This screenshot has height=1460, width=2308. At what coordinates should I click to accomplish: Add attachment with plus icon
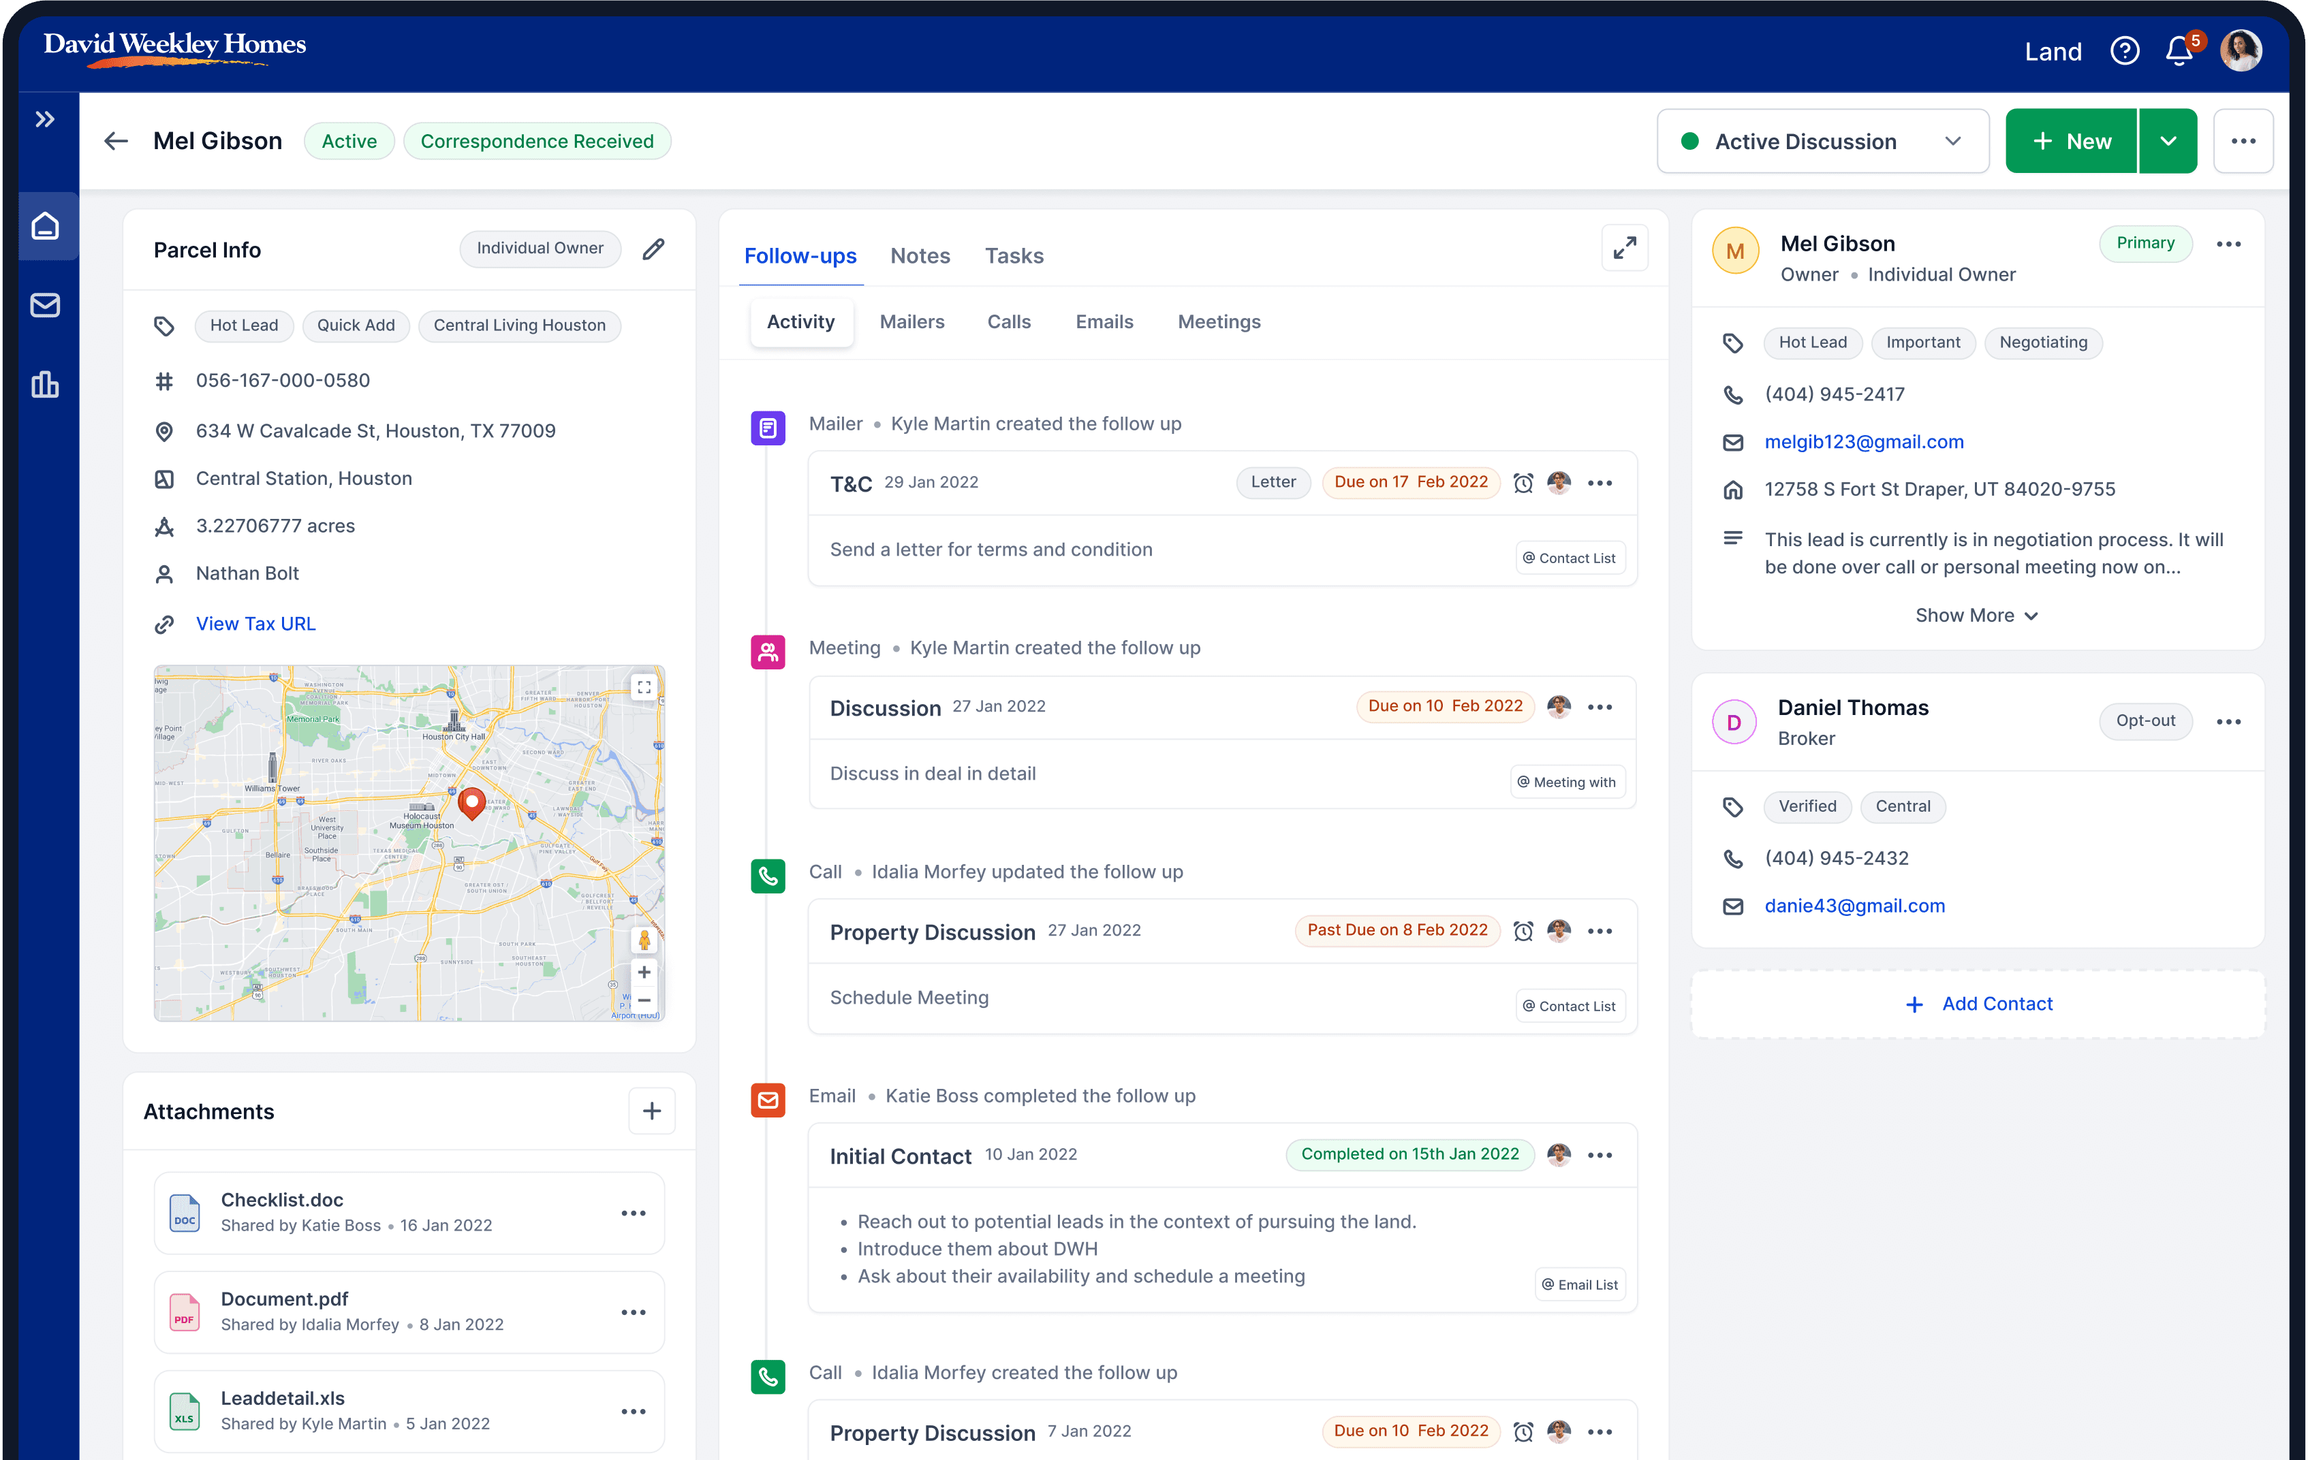coord(652,1111)
